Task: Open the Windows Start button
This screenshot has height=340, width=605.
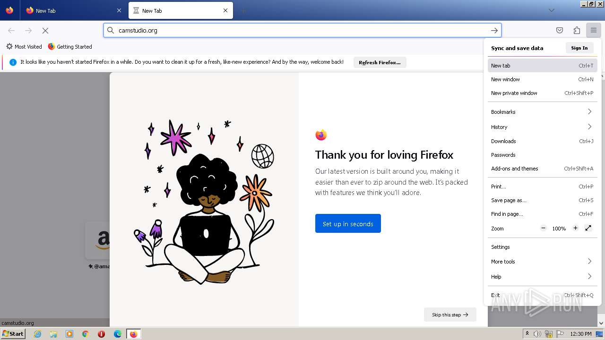Action: tap(13, 333)
